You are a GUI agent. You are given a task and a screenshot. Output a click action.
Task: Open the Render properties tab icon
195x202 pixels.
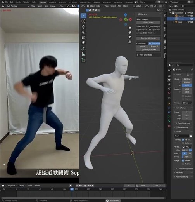(x=169, y=75)
